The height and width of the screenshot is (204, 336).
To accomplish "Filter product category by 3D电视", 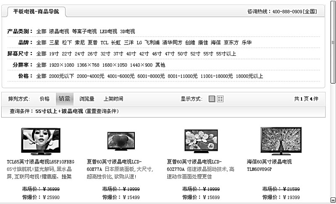I will [127, 31].
